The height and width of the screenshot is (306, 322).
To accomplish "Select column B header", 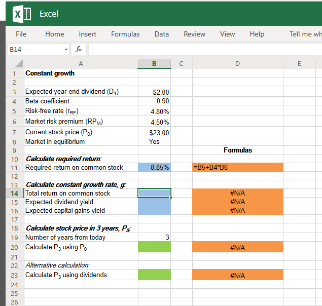I will coord(154,64).
